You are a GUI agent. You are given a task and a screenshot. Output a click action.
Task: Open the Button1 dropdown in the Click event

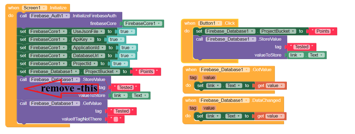pyautogui.click(x=210, y=23)
